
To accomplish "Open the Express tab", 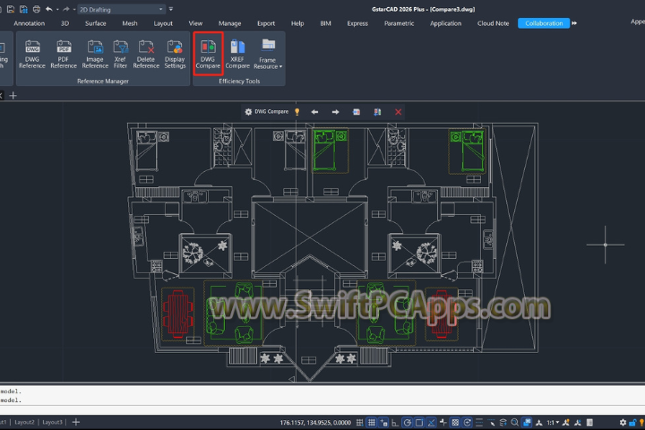I will [357, 23].
